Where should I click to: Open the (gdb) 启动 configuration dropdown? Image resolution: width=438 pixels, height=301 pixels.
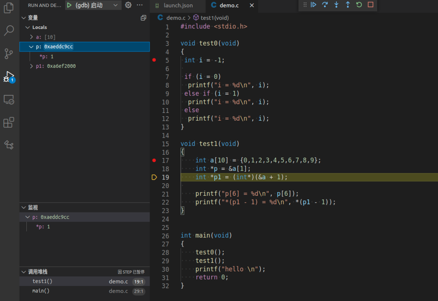(93, 5)
